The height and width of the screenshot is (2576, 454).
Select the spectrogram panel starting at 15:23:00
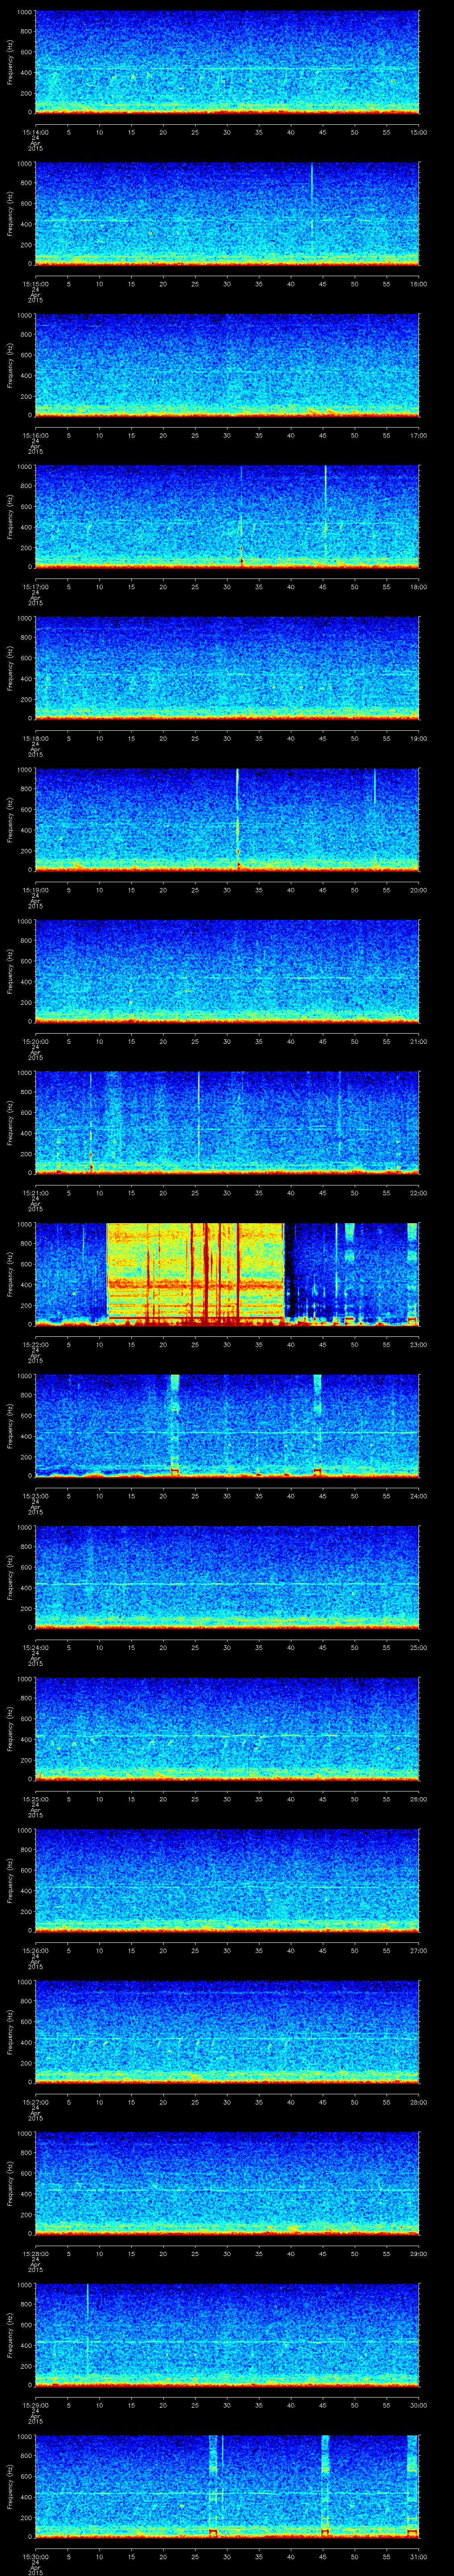[x=227, y=1426]
